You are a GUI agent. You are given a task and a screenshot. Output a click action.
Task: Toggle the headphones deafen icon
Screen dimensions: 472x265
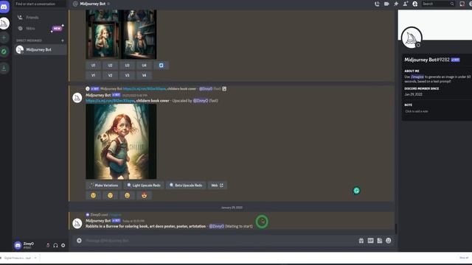pos(55,245)
